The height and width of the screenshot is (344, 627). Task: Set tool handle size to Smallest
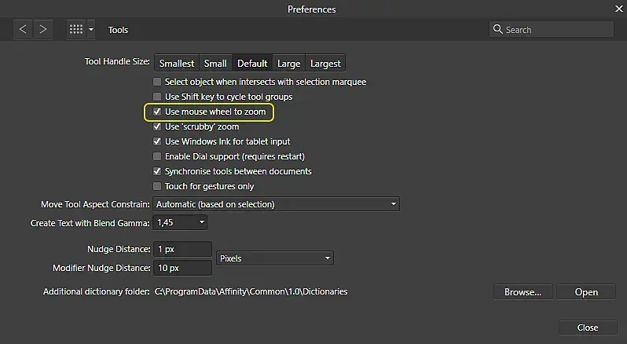(177, 63)
